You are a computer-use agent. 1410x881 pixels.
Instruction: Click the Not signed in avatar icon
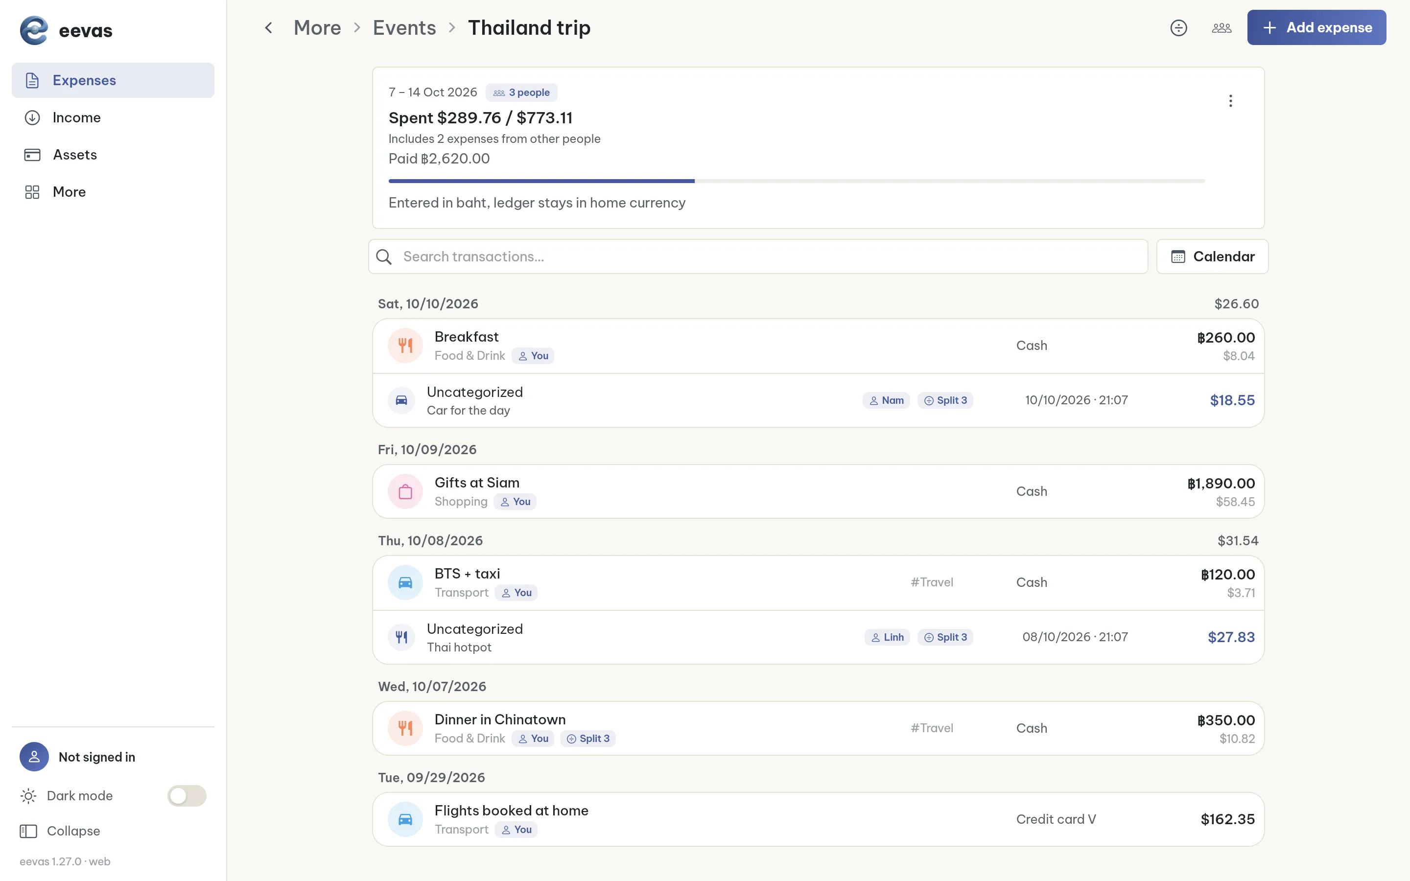[34, 756]
